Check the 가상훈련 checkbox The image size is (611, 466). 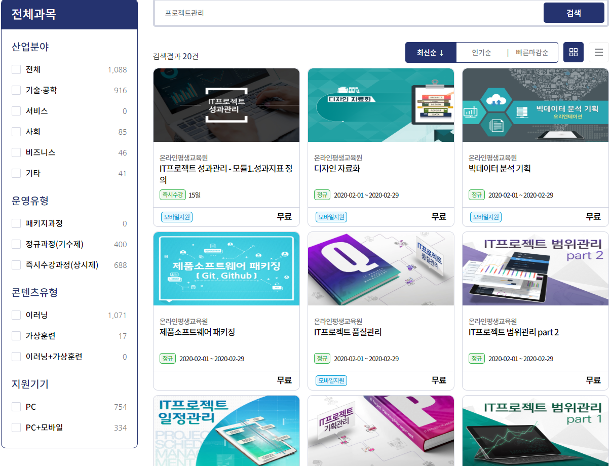point(16,336)
